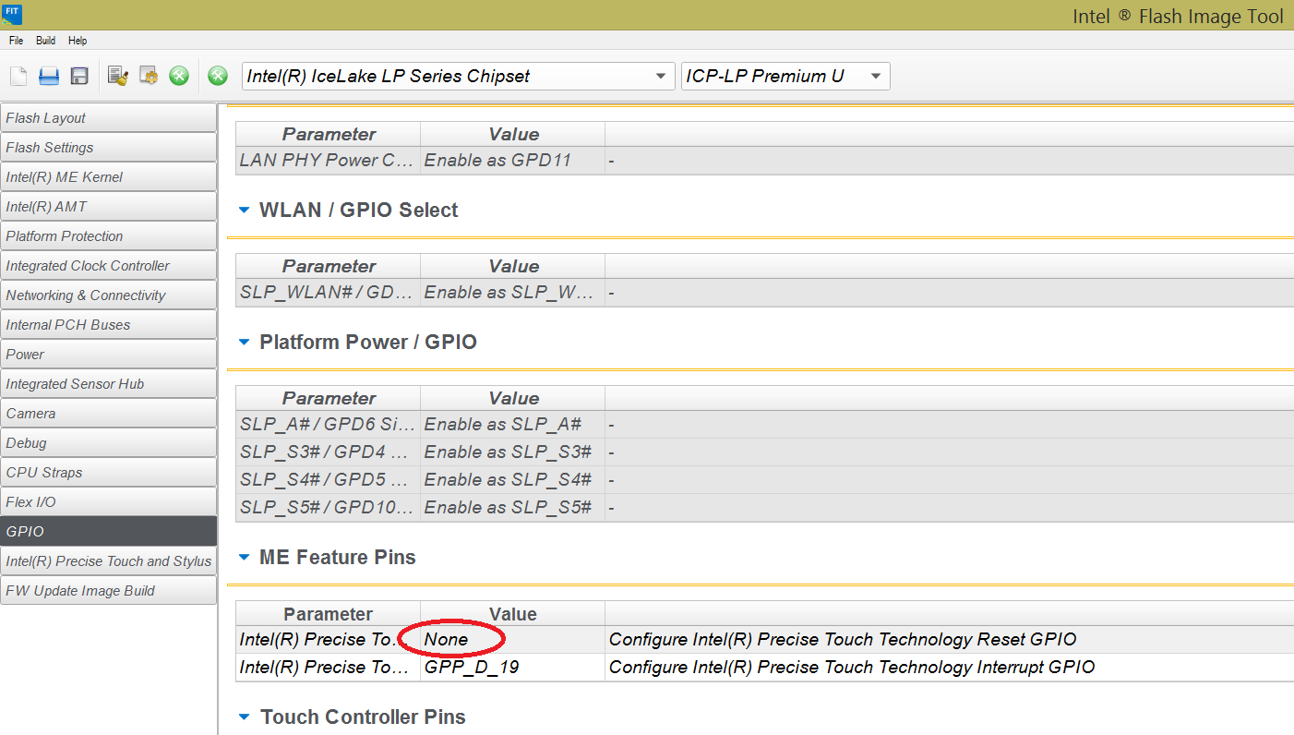The width and height of the screenshot is (1294, 735).
Task: Click the FIT application logo icon
Action: 13,14
